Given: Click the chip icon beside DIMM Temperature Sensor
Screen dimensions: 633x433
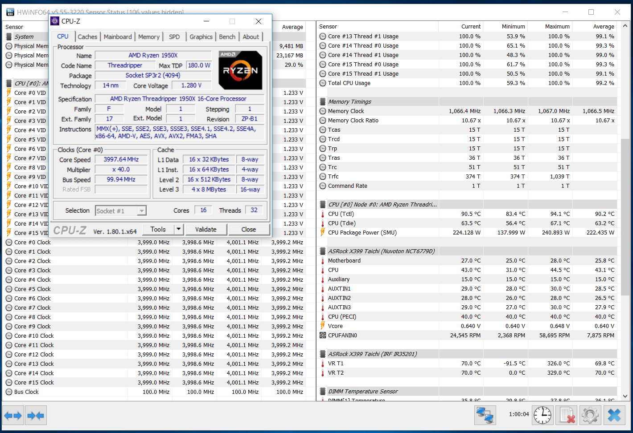Looking at the screenshot, I should pyautogui.click(x=323, y=392).
